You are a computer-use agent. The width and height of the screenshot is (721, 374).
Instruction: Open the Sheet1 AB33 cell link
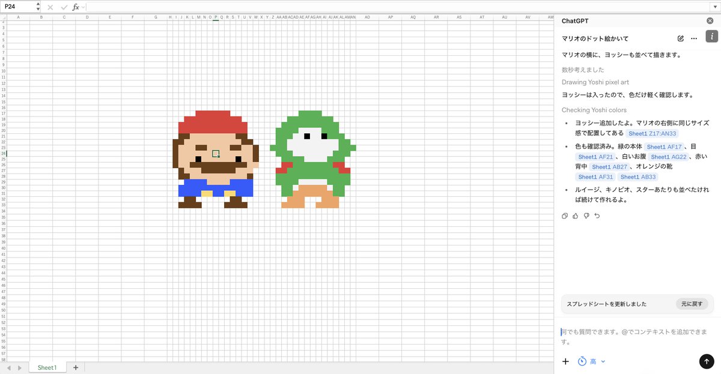point(637,177)
